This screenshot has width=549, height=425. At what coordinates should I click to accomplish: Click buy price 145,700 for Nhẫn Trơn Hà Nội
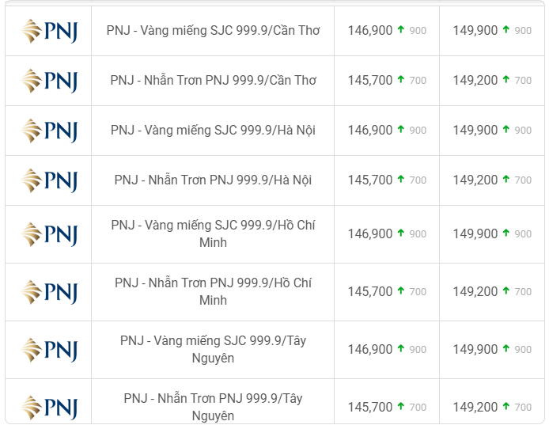click(x=369, y=180)
